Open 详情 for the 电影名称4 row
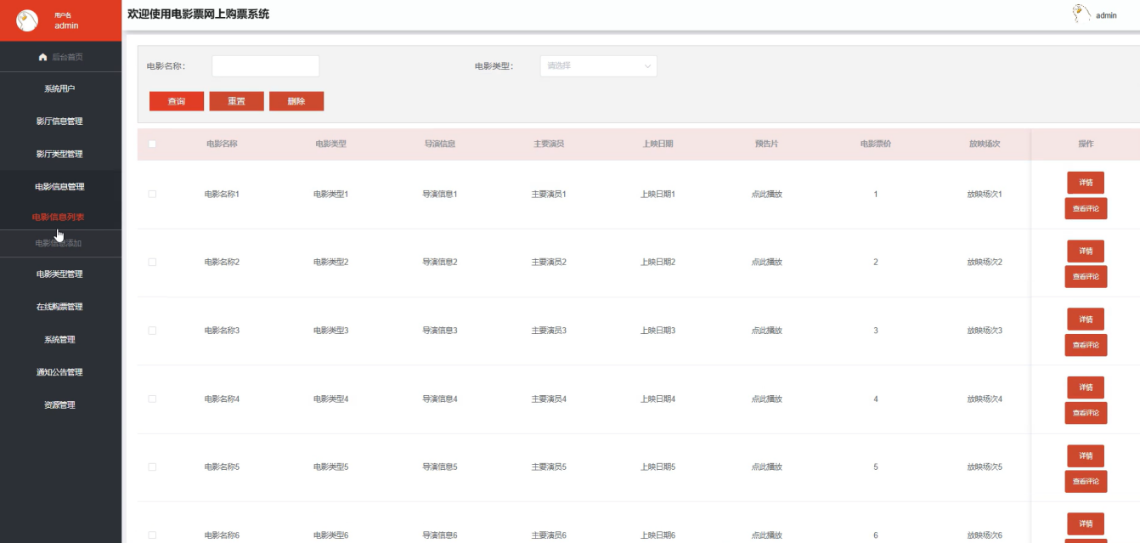1140x543 pixels. 1086,387
